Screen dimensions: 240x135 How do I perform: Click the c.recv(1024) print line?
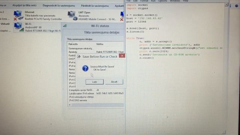coord(154,51)
